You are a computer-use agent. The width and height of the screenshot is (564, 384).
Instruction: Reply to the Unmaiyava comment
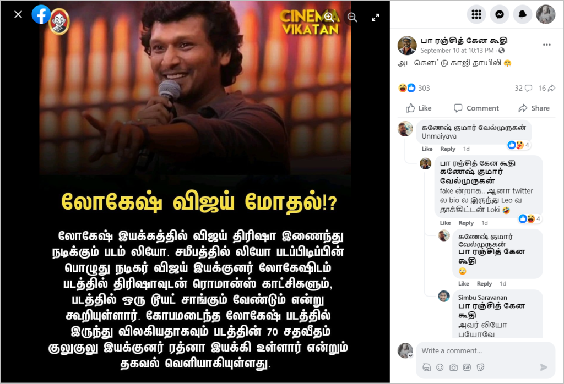tap(447, 149)
